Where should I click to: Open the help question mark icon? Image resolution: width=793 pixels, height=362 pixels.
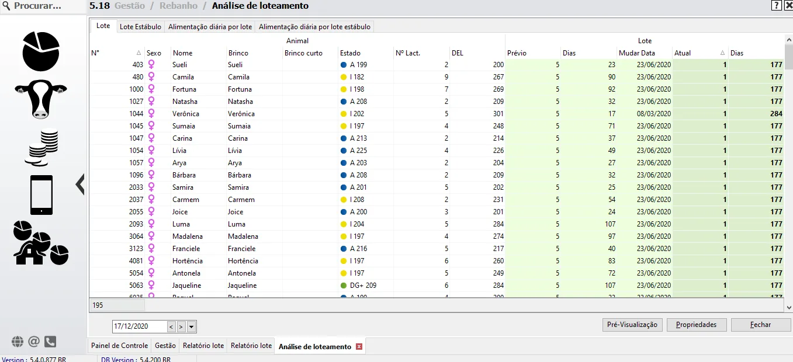tap(776, 5)
